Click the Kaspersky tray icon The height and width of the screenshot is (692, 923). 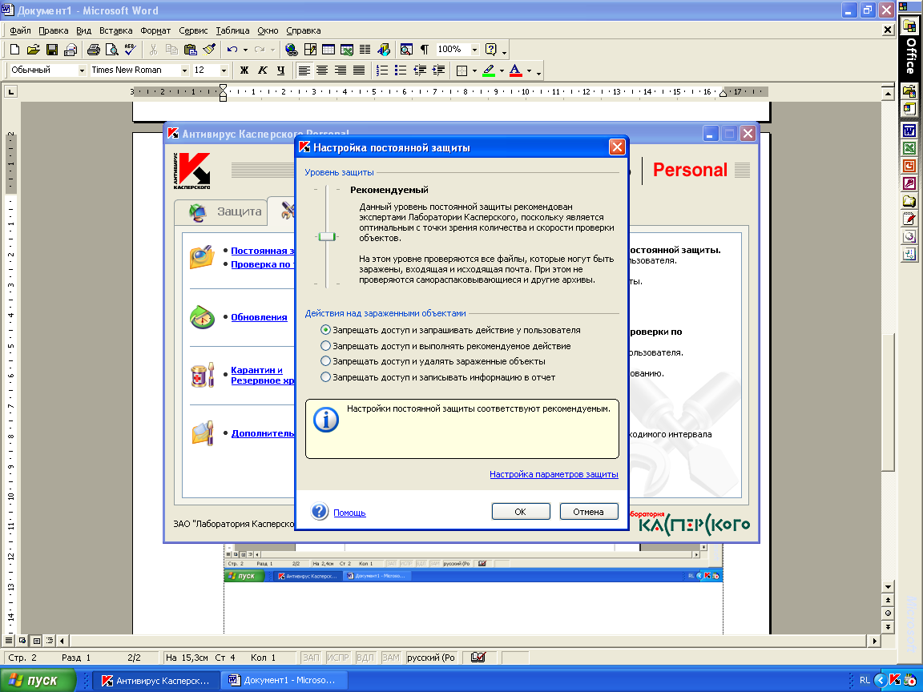tap(895, 680)
